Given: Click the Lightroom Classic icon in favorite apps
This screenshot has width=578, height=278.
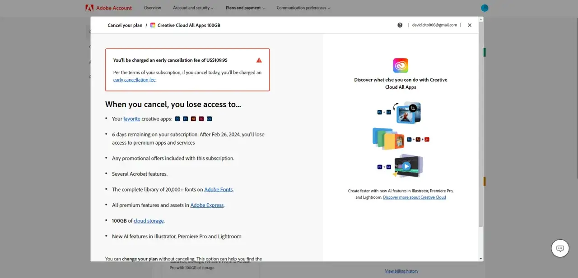Looking at the screenshot, I should tap(210, 119).
